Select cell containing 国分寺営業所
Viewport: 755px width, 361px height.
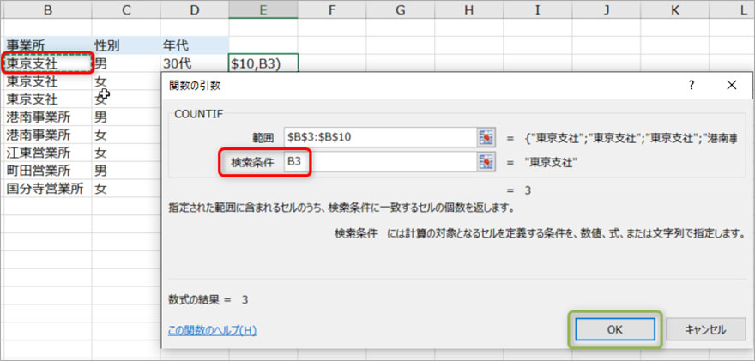pos(45,189)
